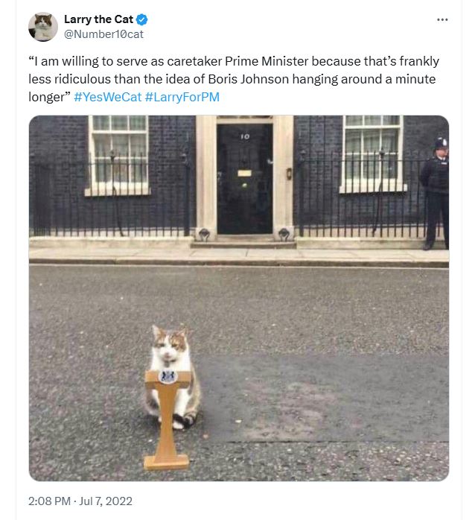Click the "Larry the Cat" display name
The image size is (475, 520).
click(x=98, y=19)
